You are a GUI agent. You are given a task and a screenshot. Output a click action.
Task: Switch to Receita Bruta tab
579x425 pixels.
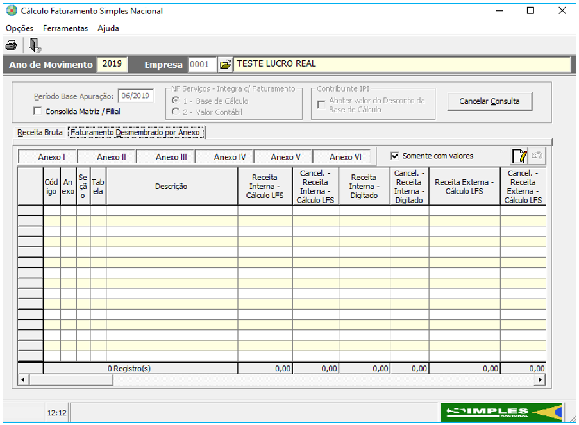pyautogui.click(x=40, y=133)
